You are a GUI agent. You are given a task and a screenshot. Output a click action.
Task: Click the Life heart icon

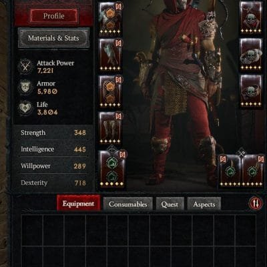click(25, 108)
